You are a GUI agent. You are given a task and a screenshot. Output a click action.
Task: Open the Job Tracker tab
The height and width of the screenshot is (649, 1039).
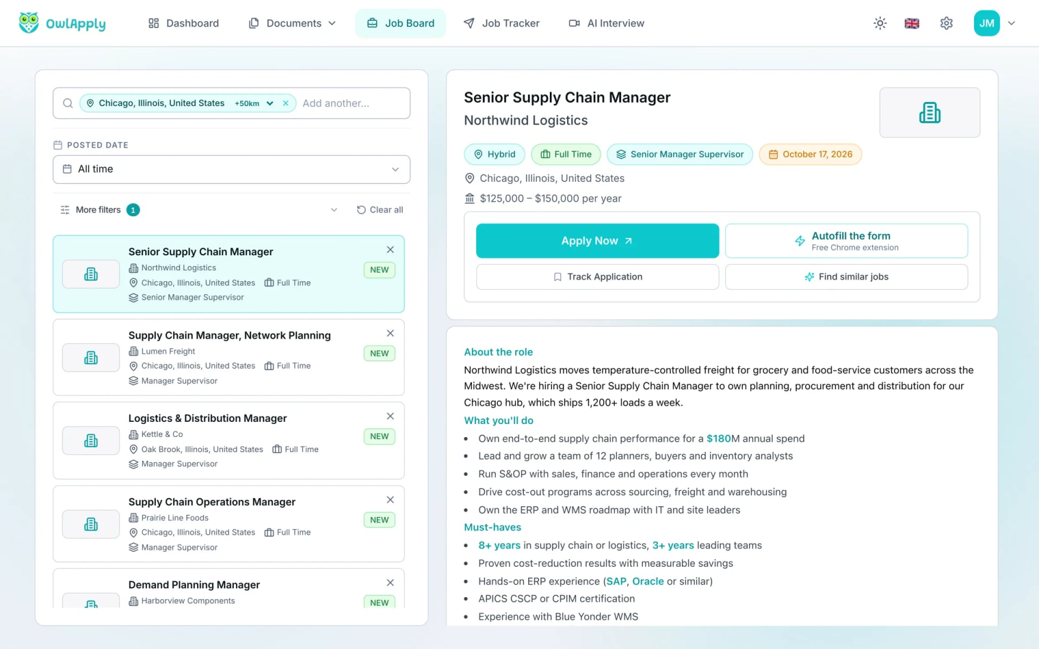502,23
